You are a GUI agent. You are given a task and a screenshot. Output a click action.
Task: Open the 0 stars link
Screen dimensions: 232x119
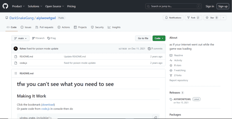pyautogui.click(x=176, y=65)
